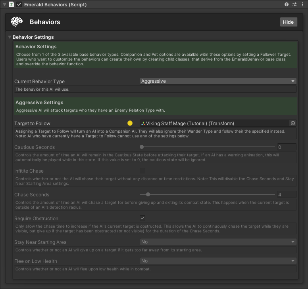Click the Transform icon in the target field
308x289 pixels.
tap(143, 123)
